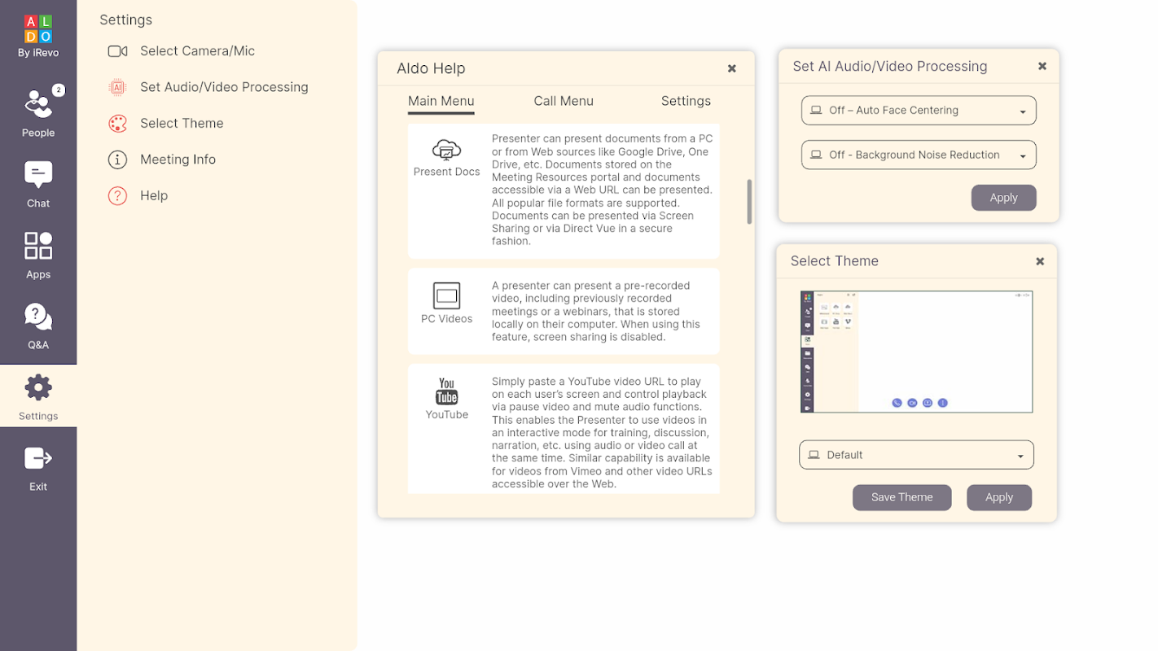
Task: Open the Chat panel
Action: (38, 184)
